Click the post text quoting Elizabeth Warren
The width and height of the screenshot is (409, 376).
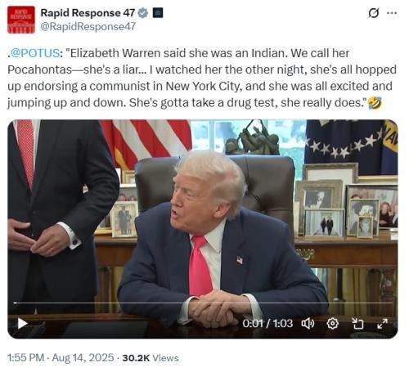pos(202,78)
